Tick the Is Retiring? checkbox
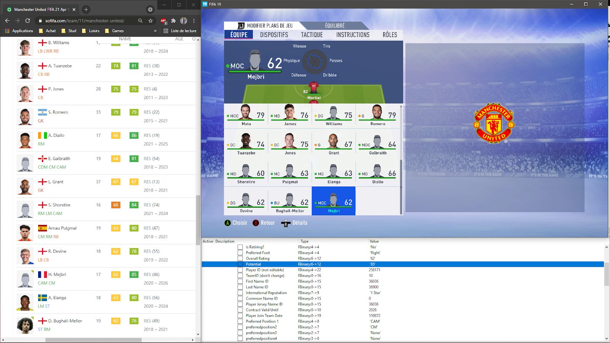Screen dimensions: 610x343 point(240,247)
